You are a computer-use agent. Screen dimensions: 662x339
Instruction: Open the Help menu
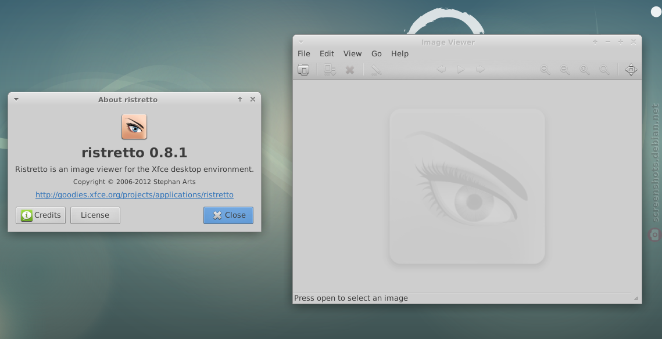(x=399, y=53)
